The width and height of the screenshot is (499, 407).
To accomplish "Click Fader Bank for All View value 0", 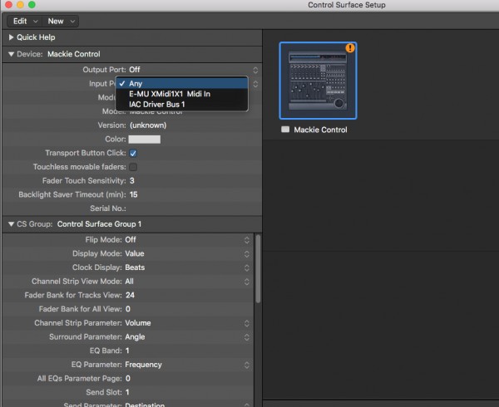I will coord(128,309).
